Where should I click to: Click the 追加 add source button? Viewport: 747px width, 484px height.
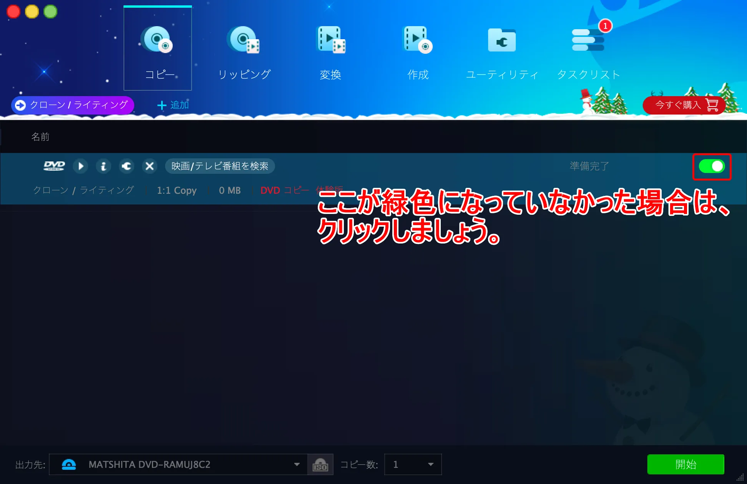[x=173, y=105]
